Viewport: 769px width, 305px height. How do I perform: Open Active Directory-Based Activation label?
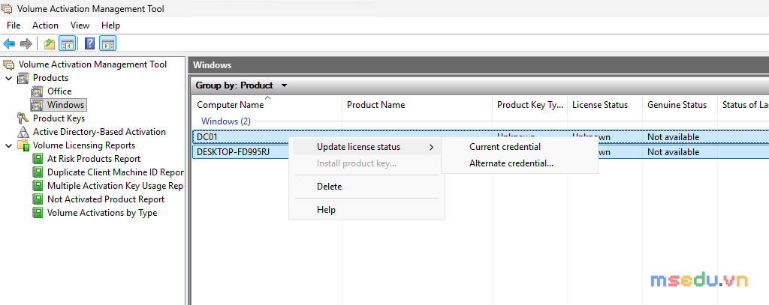click(99, 132)
